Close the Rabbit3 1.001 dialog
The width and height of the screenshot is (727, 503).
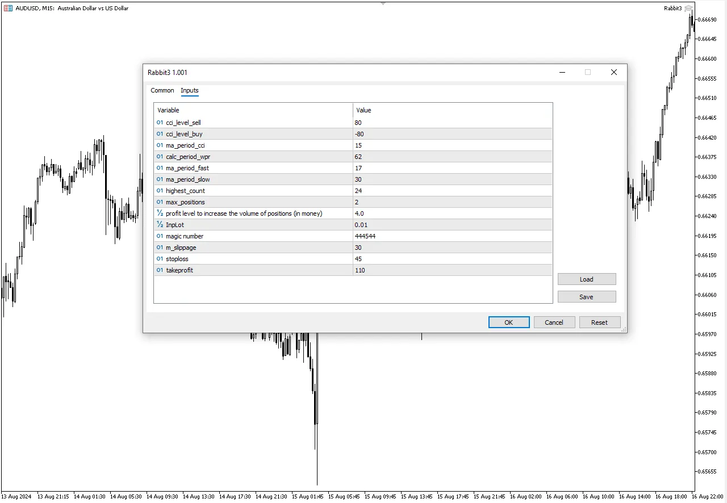click(614, 72)
